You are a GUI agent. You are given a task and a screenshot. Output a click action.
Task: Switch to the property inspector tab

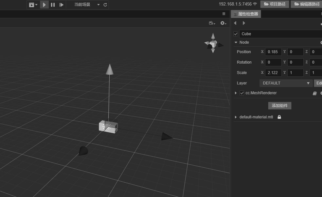(x=246, y=14)
